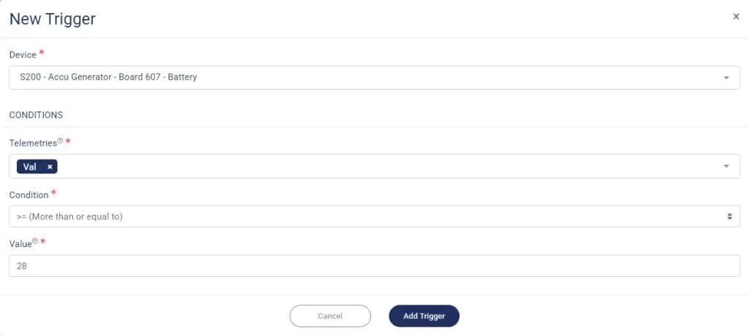Open the Condition dropdown showing More than or equal to
The height and width of the screenshot is (336, 748).
tap(365, 216)
